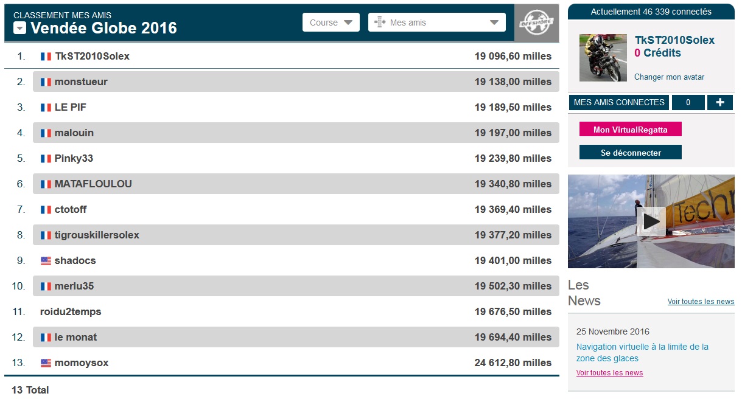The width and height of the screenshot is (742, 399).
Task: Open the TkST2010Solex profile name in sidebar
Action: tap(674, 40)
